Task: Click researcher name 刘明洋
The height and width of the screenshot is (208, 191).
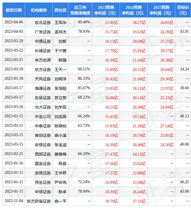Action: coord(61,79)
